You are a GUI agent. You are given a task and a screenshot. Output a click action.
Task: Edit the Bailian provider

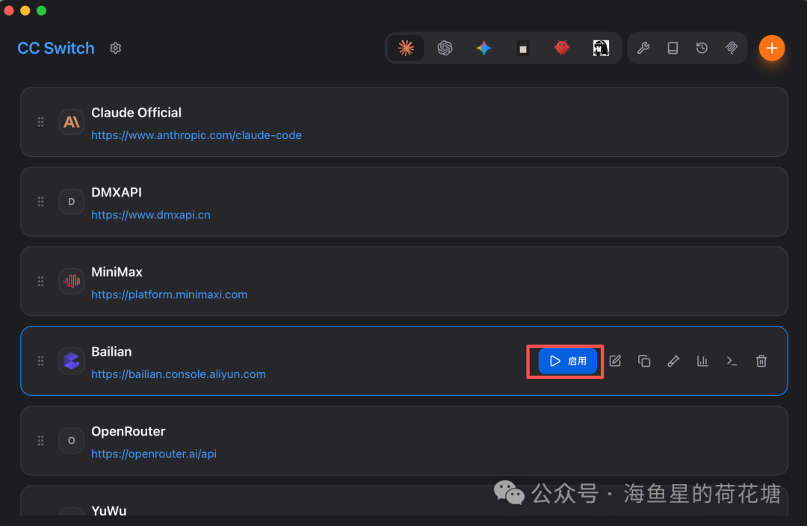(616, 361)
